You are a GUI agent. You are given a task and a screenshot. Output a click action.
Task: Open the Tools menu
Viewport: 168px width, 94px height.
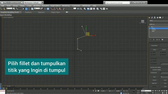pyautogui.click(x=9, y=6)
